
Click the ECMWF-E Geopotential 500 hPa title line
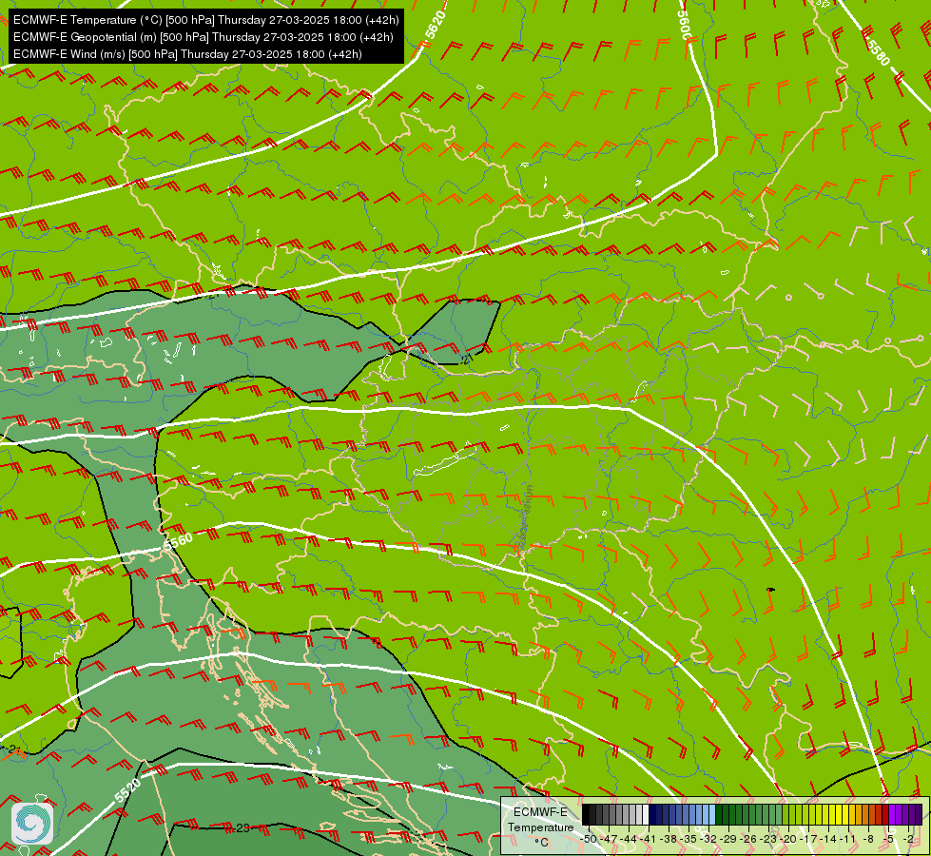point(204,37)
